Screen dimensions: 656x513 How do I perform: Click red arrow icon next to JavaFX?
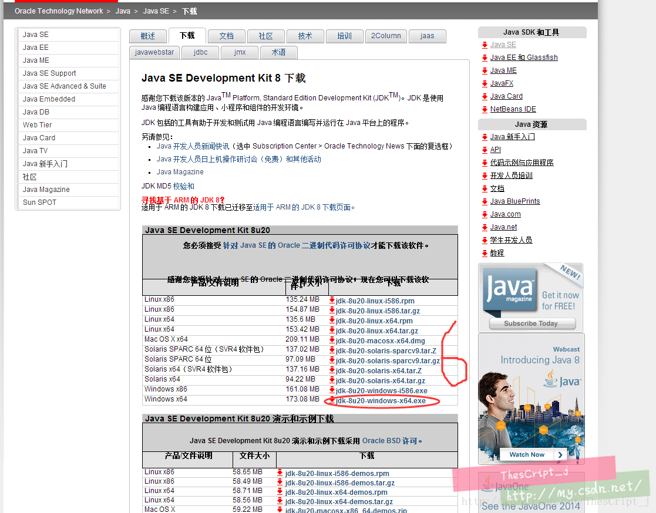pos(485,83)
